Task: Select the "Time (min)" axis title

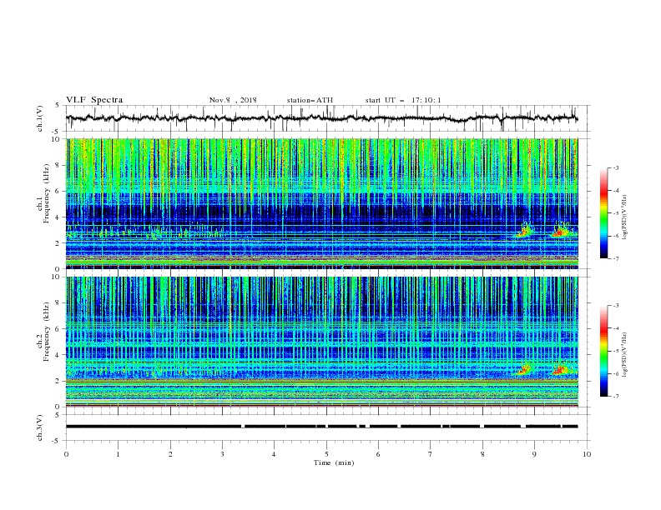Action: [x=334, y=462]
